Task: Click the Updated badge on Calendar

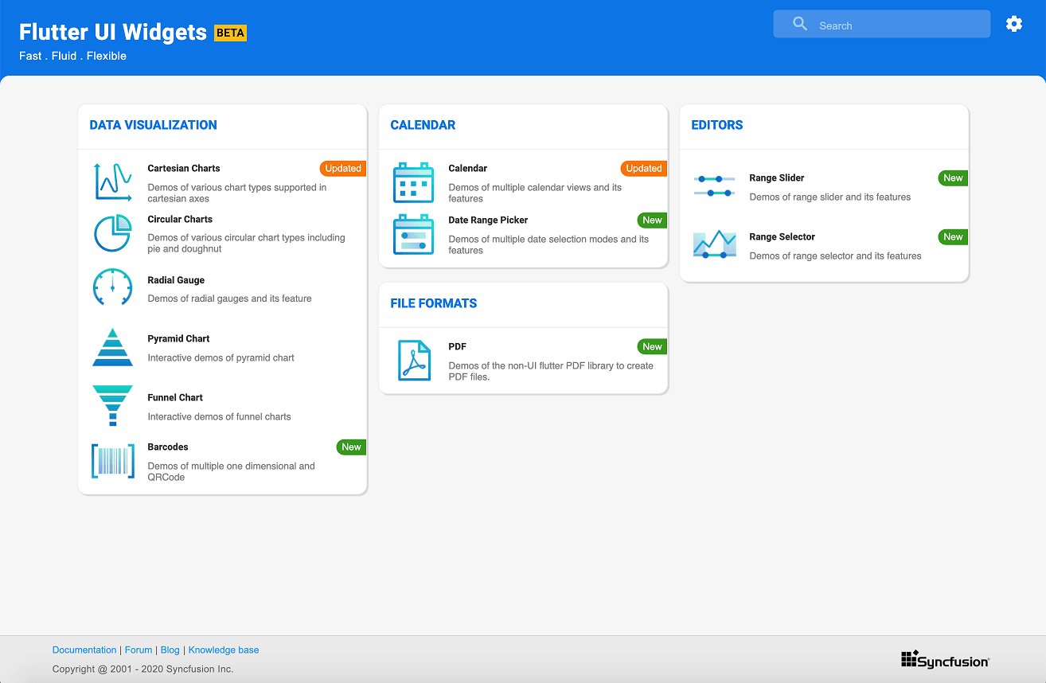Action: [644, 169]
